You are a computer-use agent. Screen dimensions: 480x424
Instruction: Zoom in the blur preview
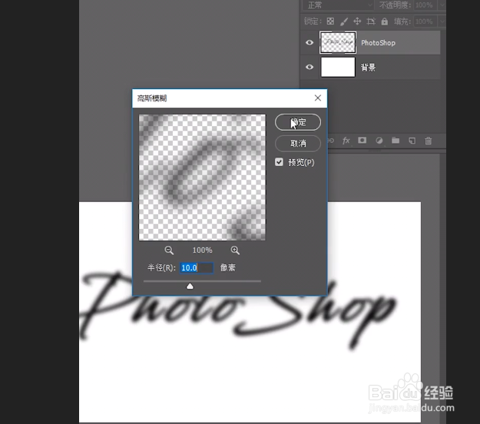point(235,250)
